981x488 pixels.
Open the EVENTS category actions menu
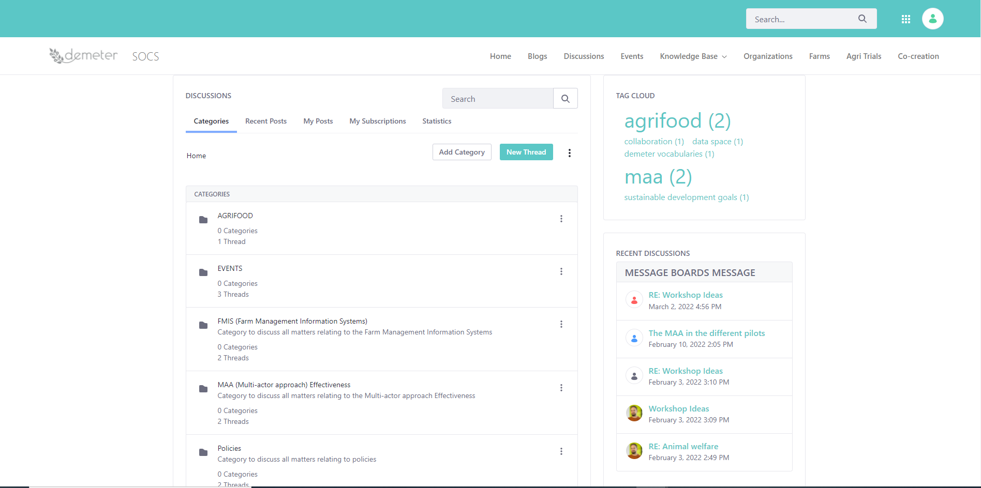tap(561, 271)
